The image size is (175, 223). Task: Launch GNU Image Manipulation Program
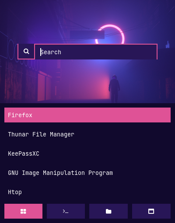(x=87, y=173)
